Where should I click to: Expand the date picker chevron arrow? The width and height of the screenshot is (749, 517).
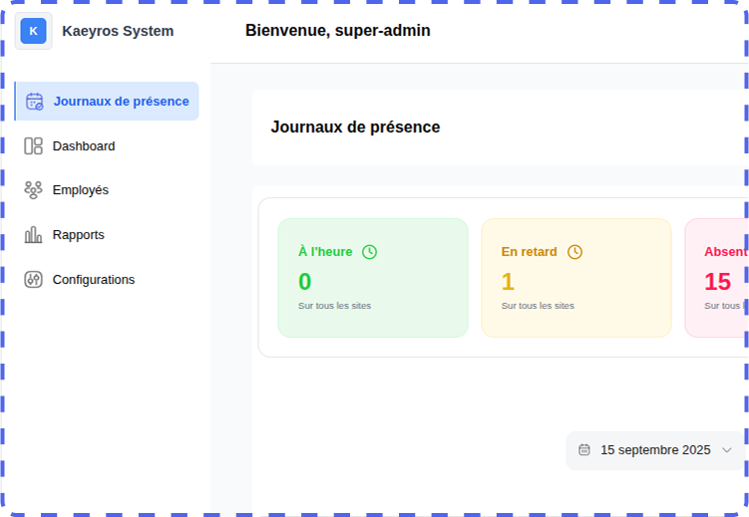coord(727,450)
